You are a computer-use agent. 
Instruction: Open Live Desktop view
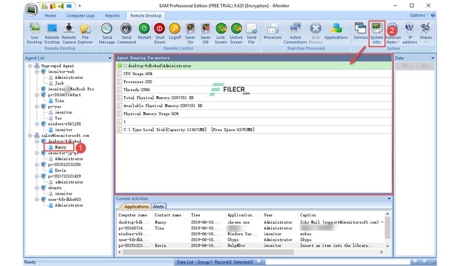35,34
